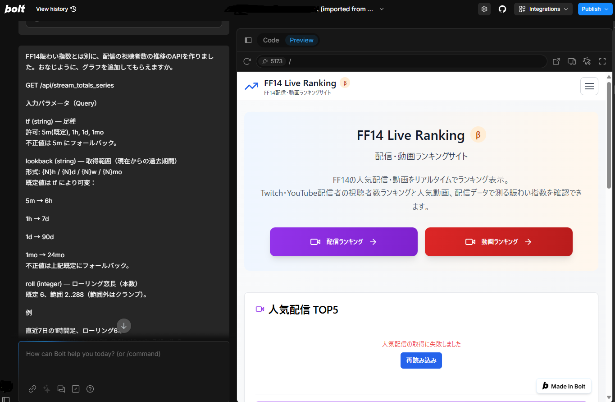The image size is (615, 402).
Task: Click the beta badge beside hero title
Action: point(478,134)
